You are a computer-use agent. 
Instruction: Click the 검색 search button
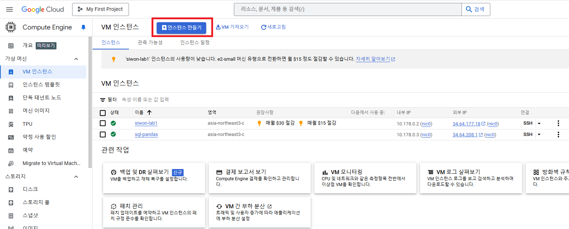(x=476, y=9)
